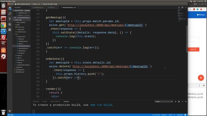
Task: Open MeetupItem.js in the file tree
Action: 23,48
